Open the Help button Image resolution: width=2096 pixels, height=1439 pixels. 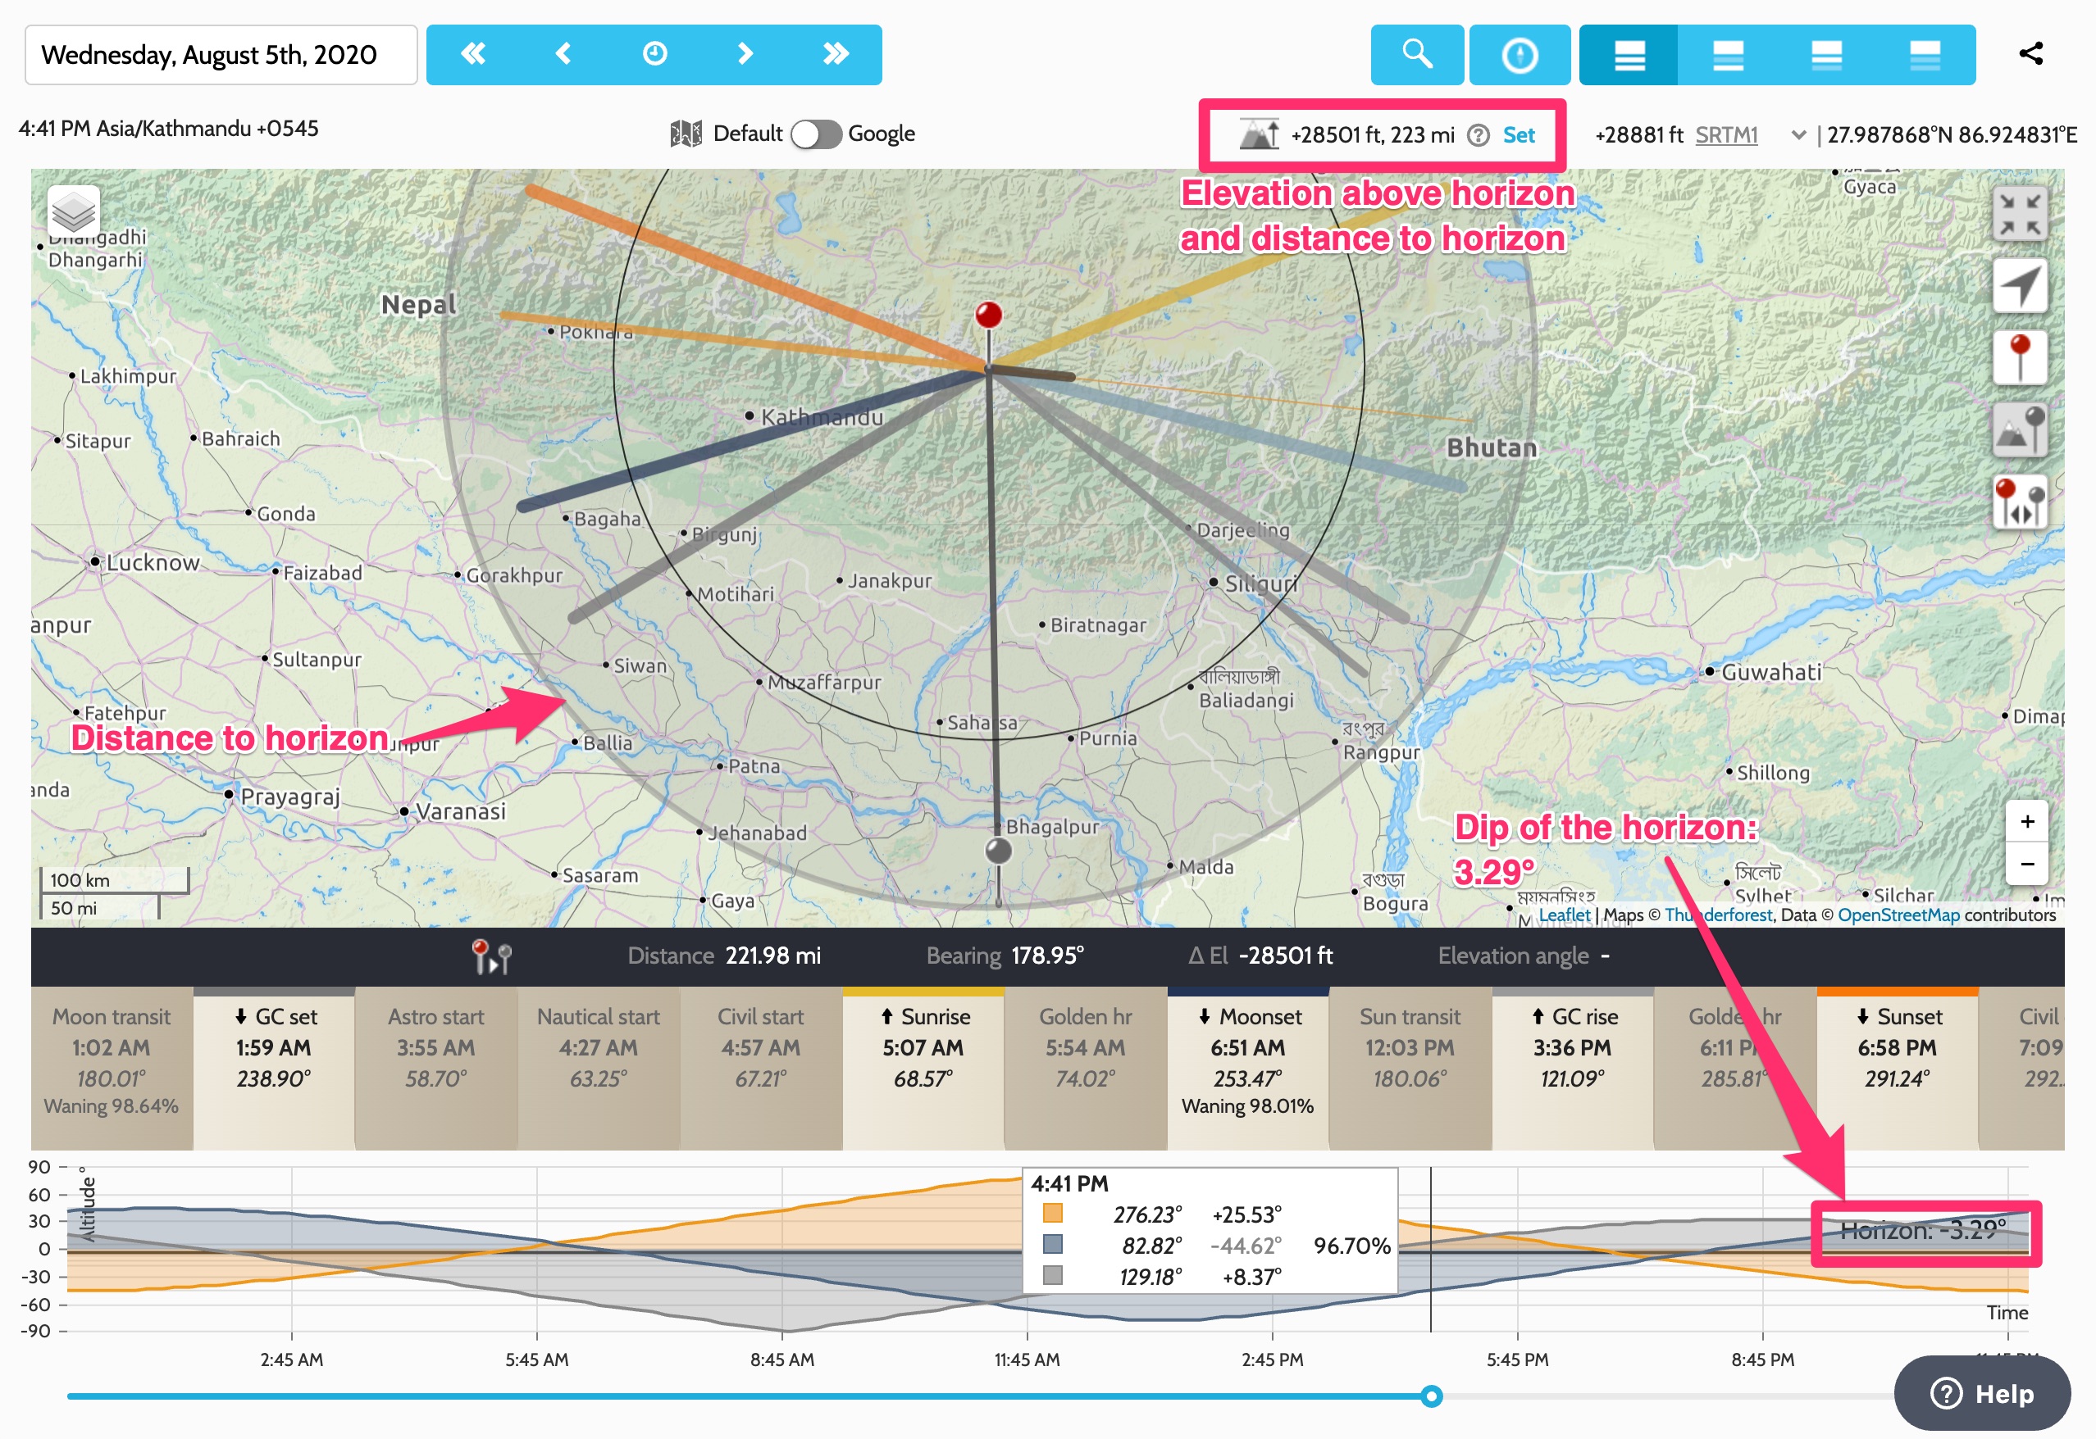(x=1982, y=1393)
